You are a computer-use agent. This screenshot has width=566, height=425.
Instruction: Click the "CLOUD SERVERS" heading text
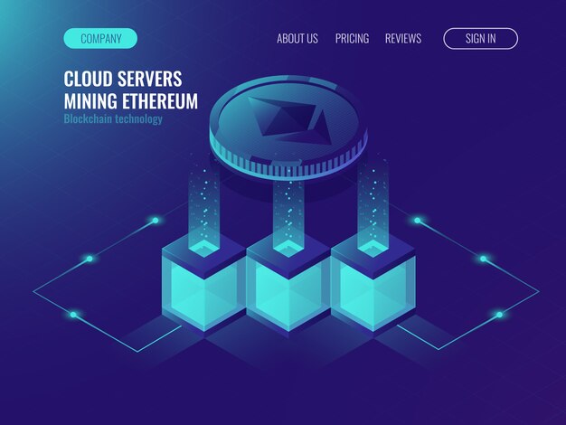[x=123, y=79]
